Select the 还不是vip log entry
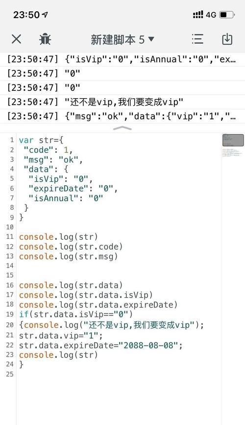Image resolution: width=245 pixels, height=425 pixels. pos(122,102)
